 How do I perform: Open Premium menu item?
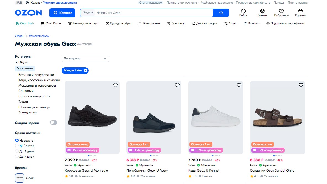point(251,24)
